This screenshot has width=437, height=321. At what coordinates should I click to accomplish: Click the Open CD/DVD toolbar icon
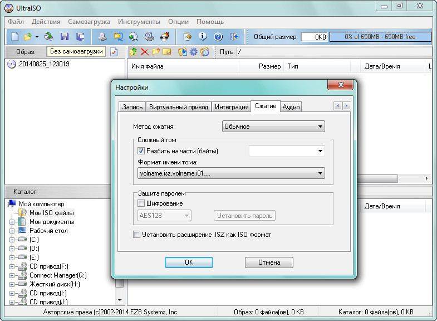click(x=49, y=37)
